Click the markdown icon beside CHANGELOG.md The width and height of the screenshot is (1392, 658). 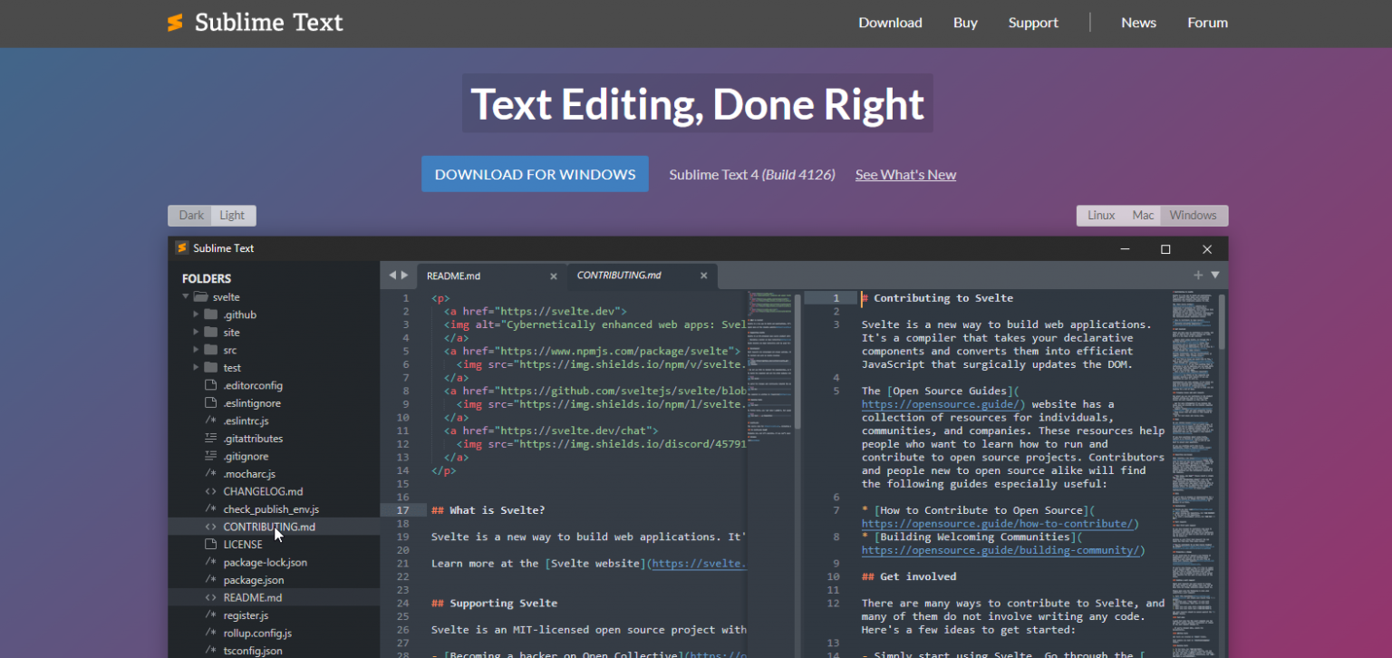210,491
